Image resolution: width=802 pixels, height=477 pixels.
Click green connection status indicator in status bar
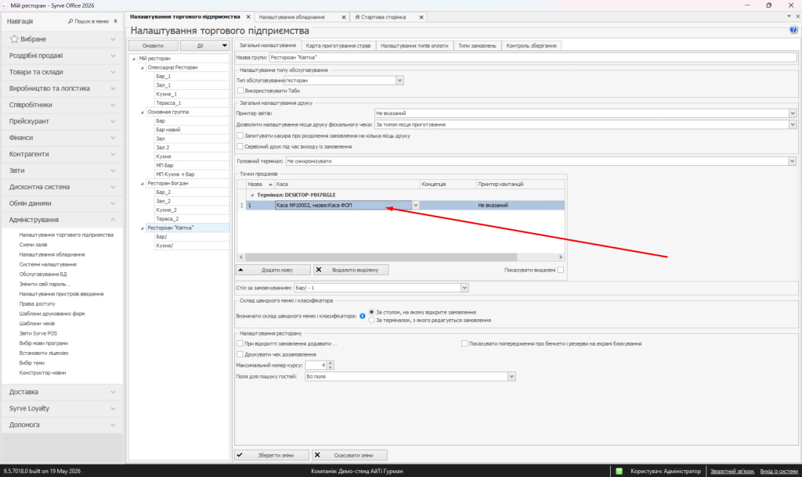tap(619, 471)
